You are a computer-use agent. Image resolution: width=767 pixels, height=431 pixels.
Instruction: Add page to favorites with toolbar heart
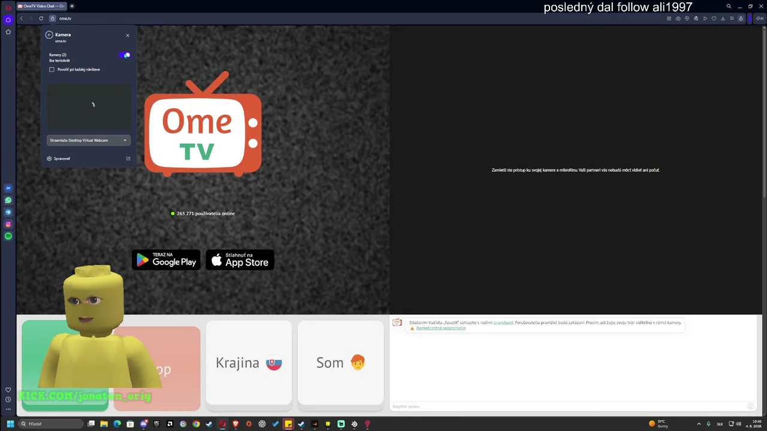coord(714,19)
